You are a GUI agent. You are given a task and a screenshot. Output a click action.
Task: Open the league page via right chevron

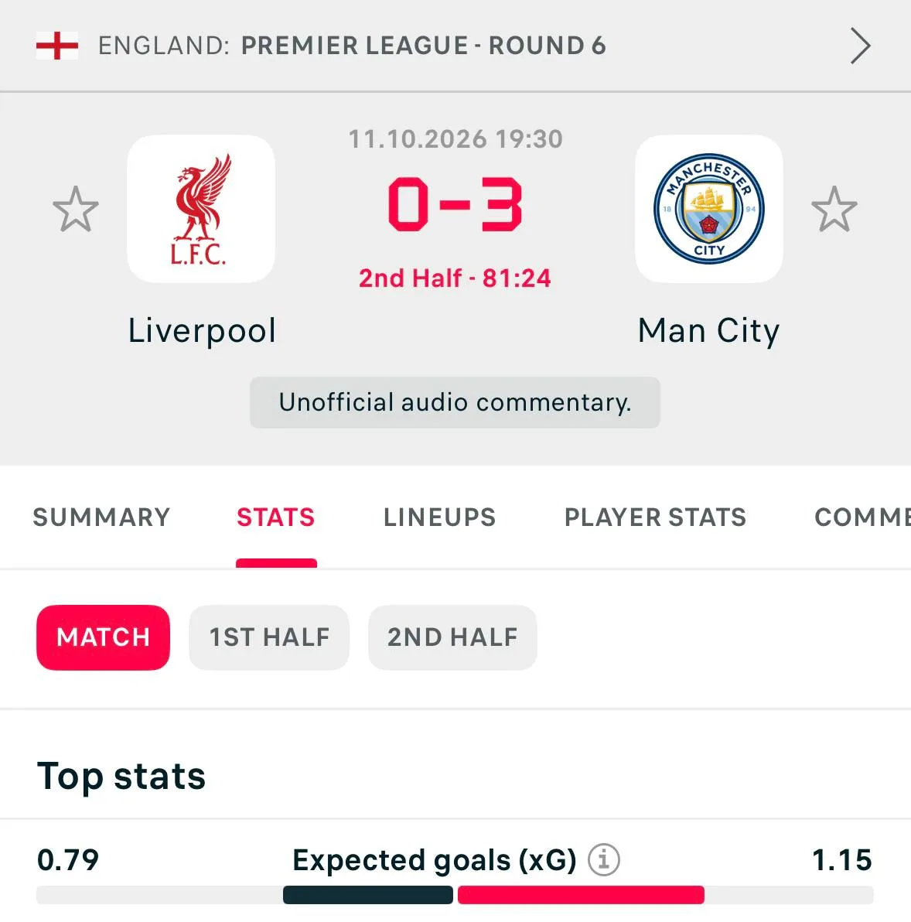(x=860, y=46)
